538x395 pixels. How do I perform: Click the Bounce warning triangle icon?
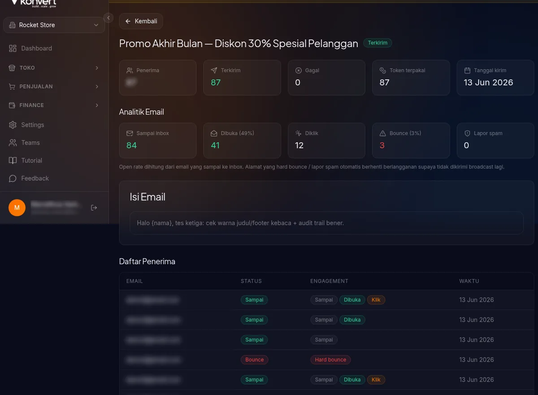click(x=383, y=133)
